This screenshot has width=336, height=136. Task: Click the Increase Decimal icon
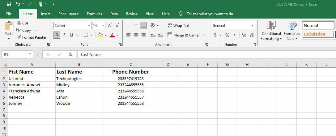pyautogui.click(x=244, y=35)
